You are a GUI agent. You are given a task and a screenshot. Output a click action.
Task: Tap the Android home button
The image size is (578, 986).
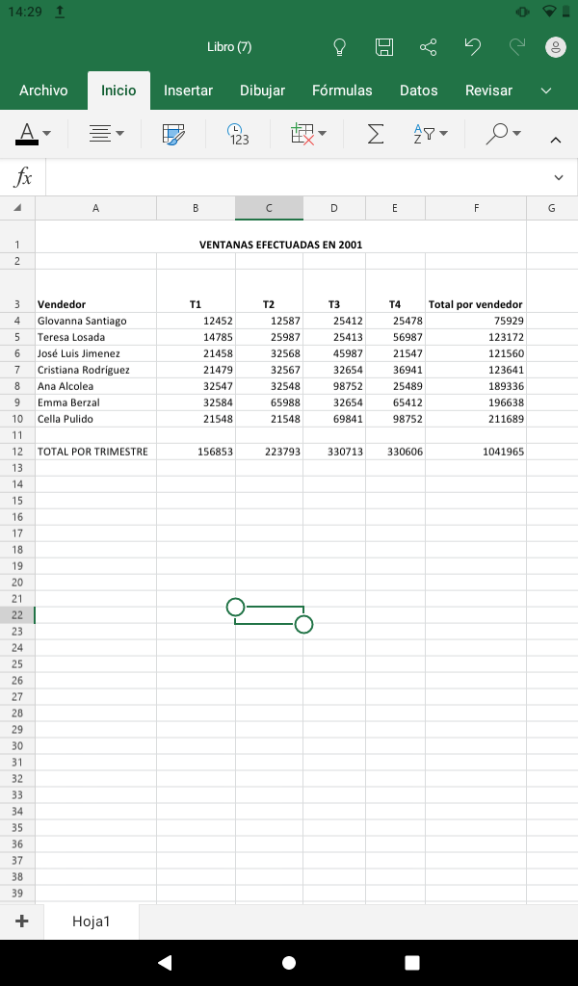point(289,962)
